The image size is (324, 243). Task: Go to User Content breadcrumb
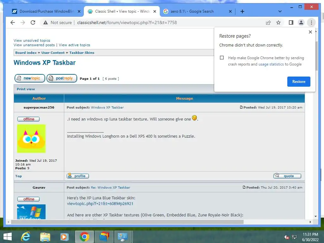[x=53, y=53]
